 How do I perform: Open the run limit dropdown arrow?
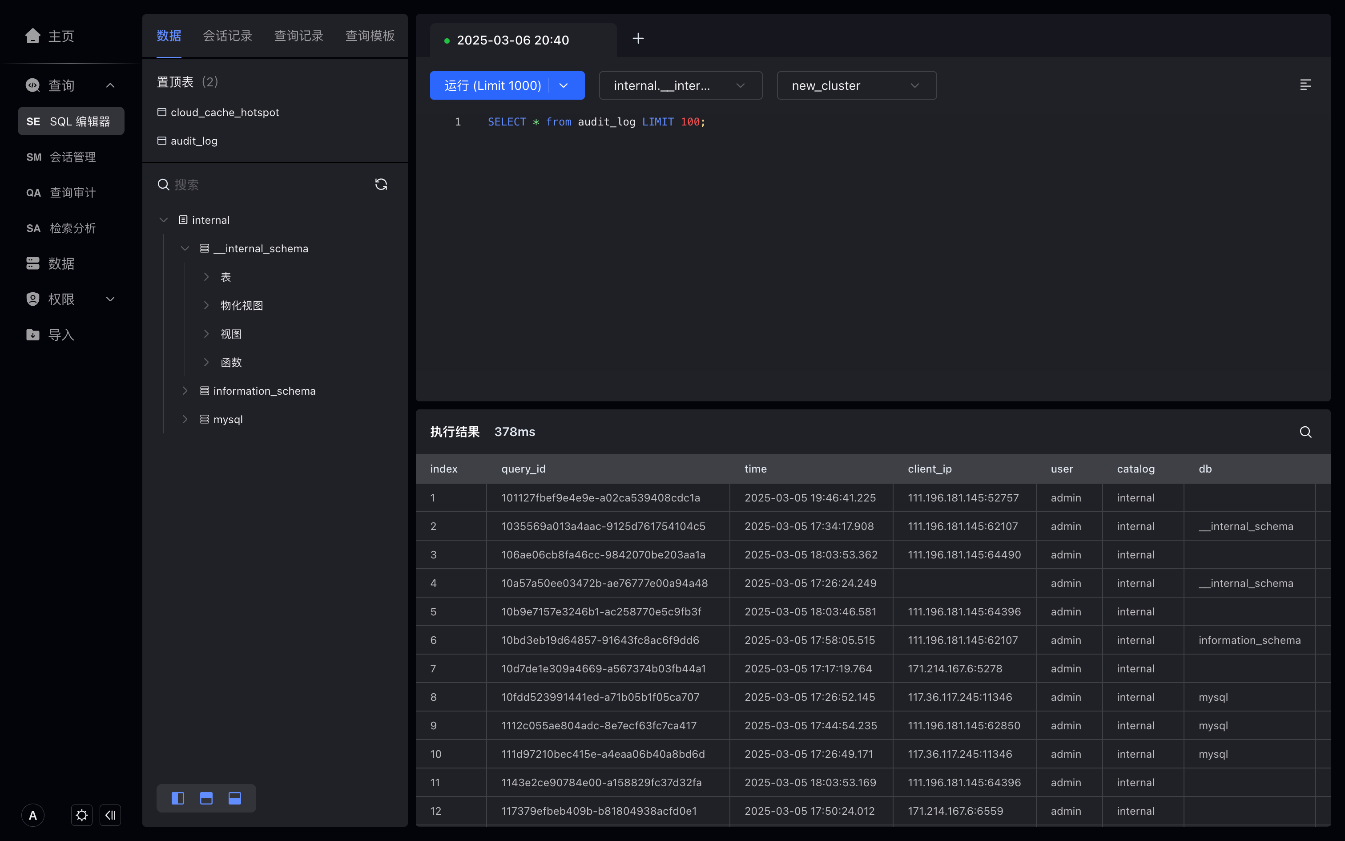[564, 85]
